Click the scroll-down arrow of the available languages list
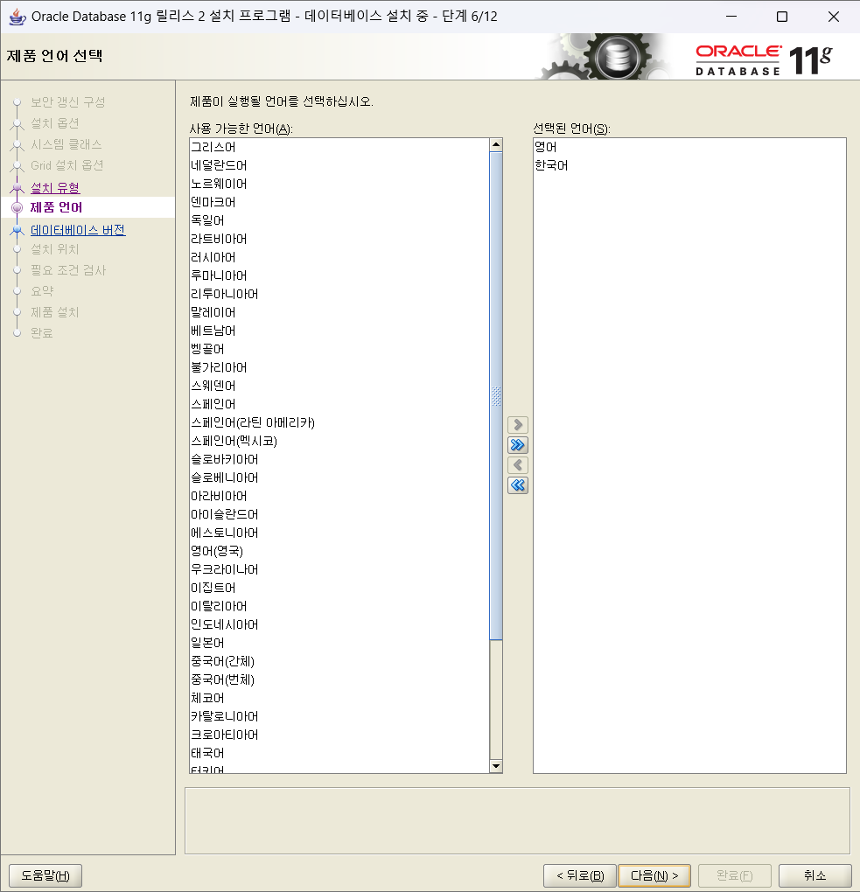Viewport: 860px width, 892px height. [496, 766]
